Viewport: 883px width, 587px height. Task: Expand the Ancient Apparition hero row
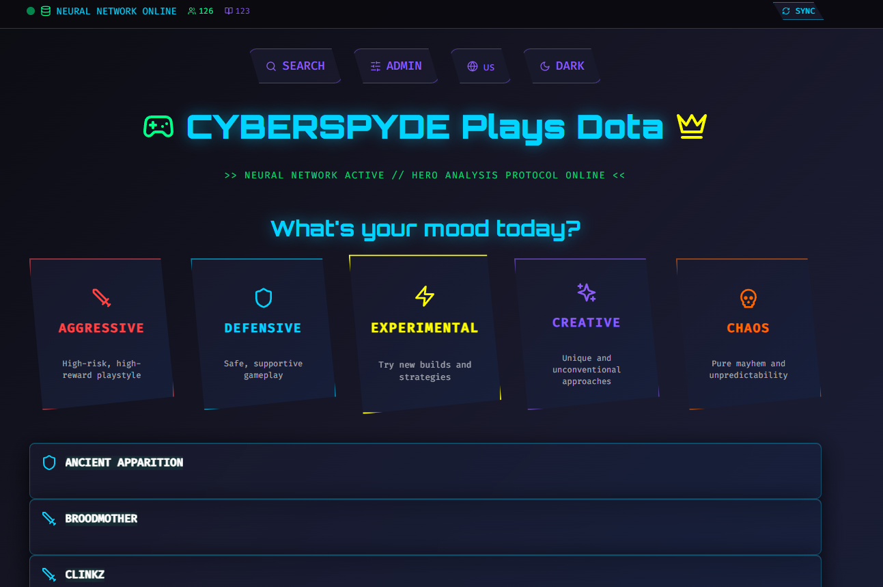(425, 471)
